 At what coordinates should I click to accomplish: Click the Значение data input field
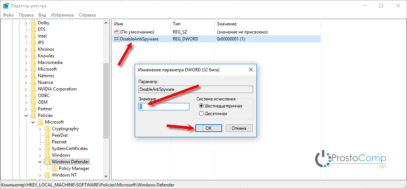(164, 107)
